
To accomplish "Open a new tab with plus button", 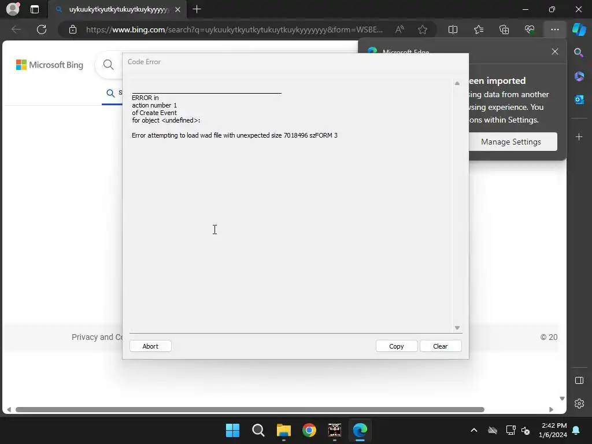I will (x=197, y=9).
